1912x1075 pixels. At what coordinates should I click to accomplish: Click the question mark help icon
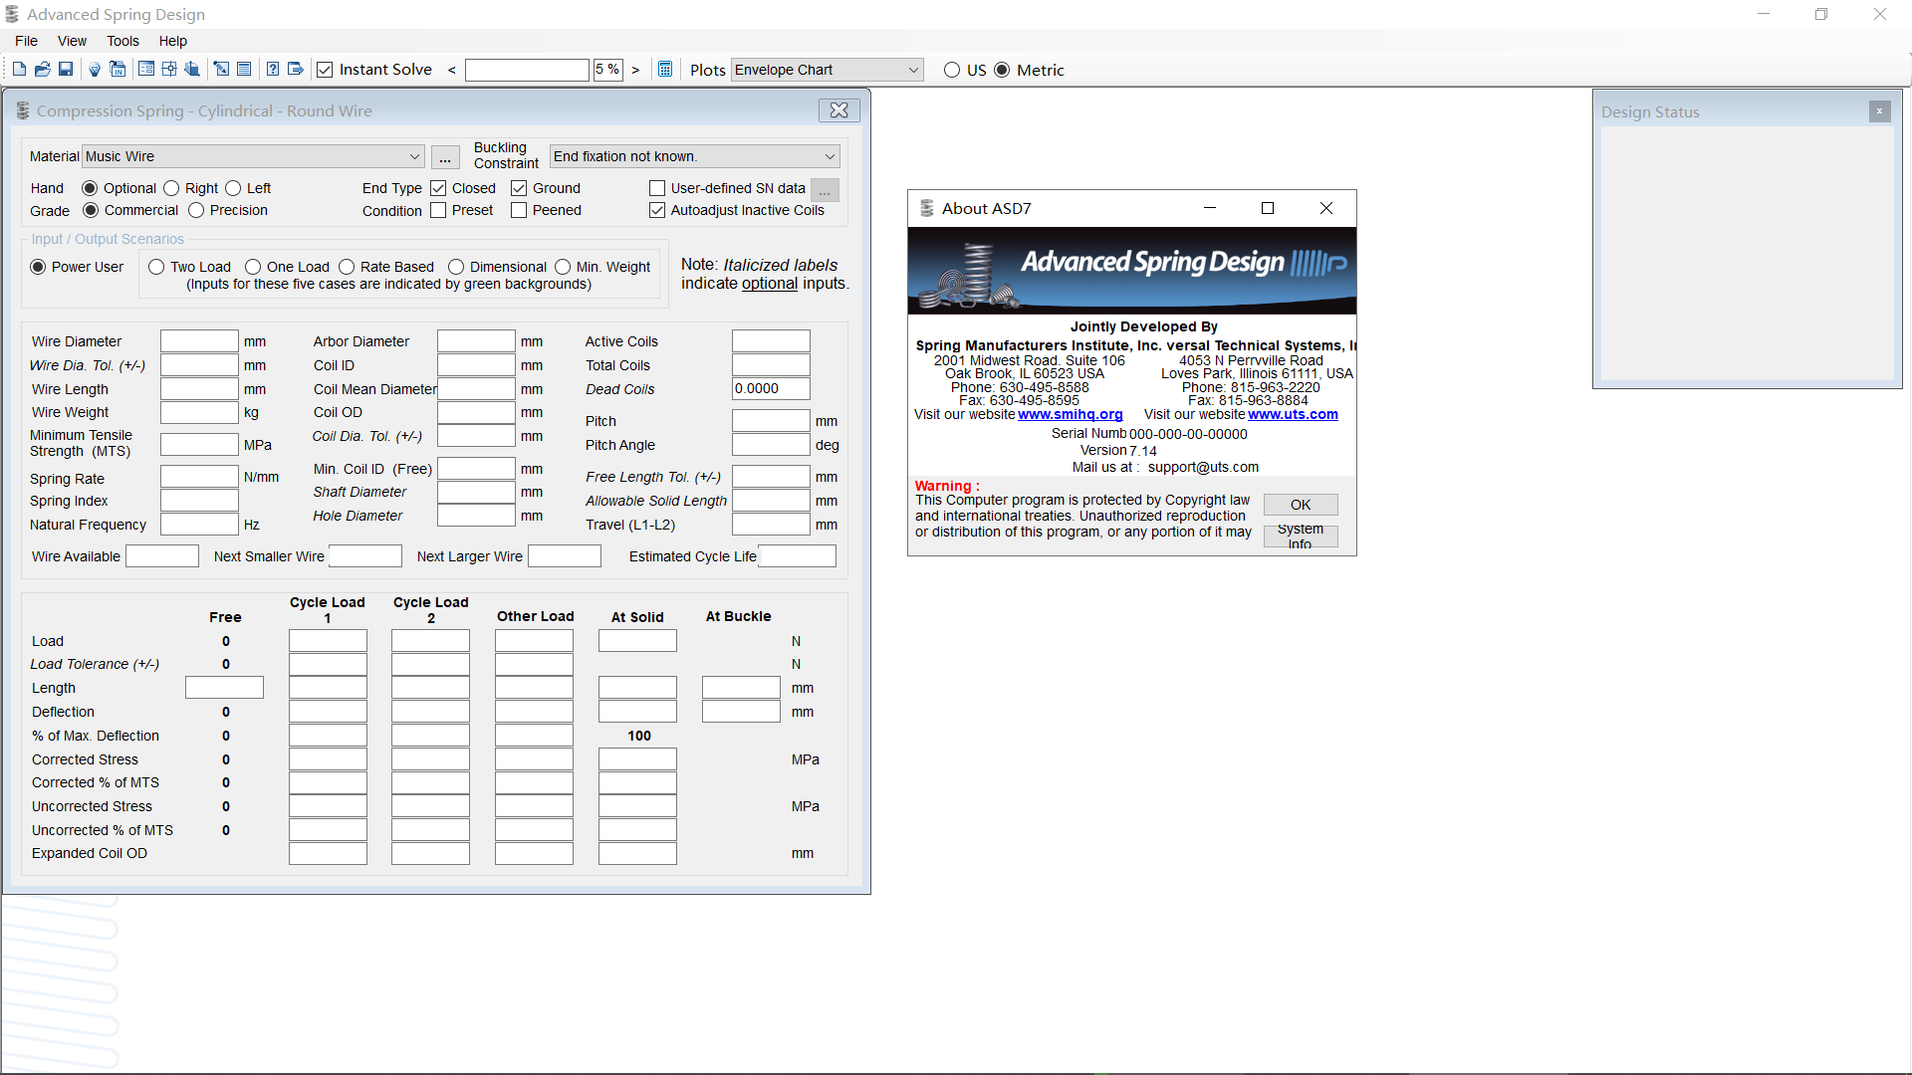click(x=273, y=70)
